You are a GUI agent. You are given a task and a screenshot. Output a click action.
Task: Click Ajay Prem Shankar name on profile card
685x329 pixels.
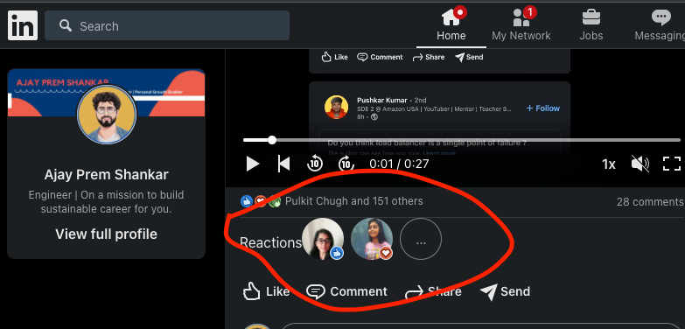[106, 175]
